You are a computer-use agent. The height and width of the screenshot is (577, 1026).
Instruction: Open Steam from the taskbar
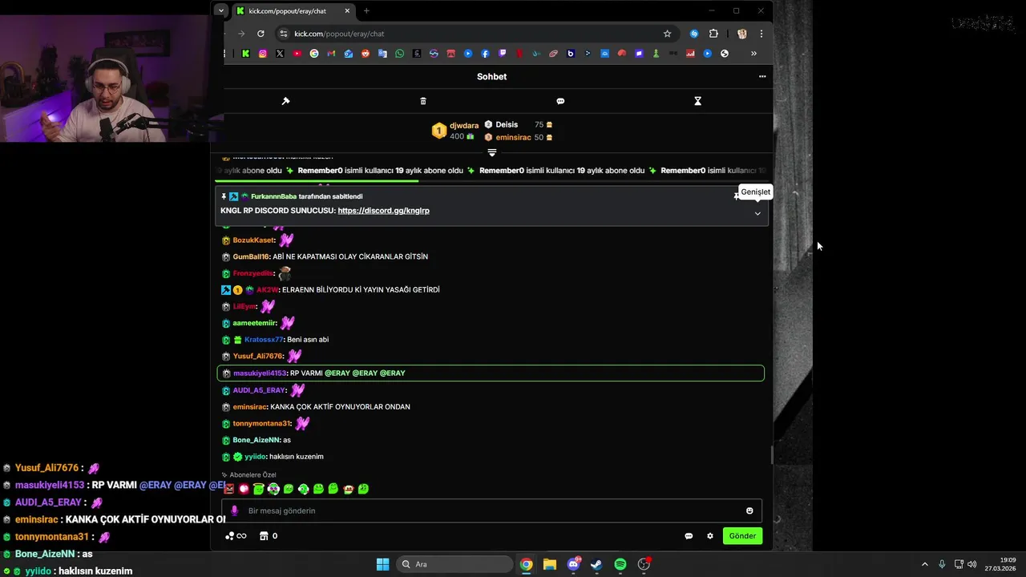pos(596,564)
